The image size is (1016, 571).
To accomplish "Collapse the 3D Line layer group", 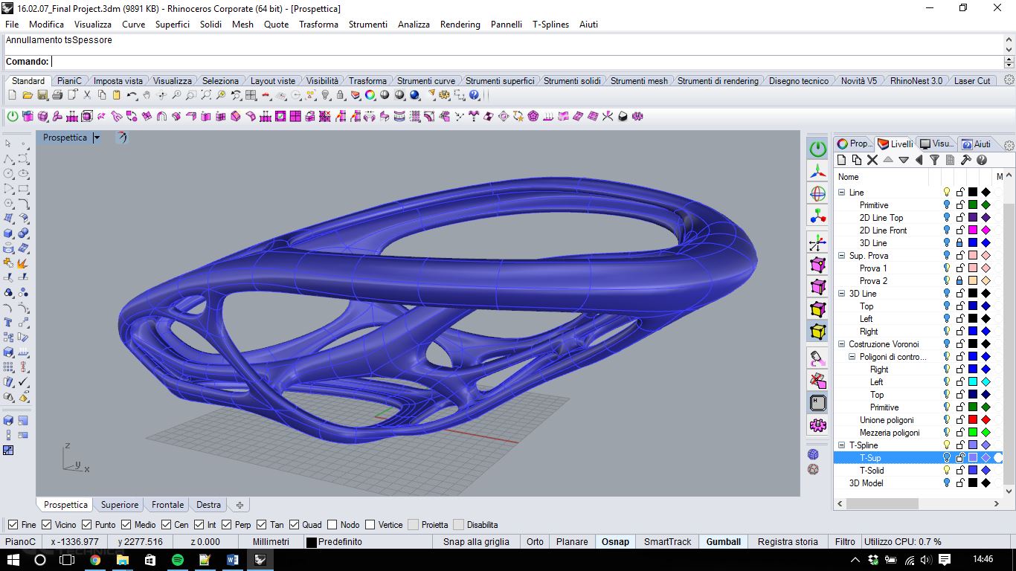I will pyautogui.click(x=842, y=294).
